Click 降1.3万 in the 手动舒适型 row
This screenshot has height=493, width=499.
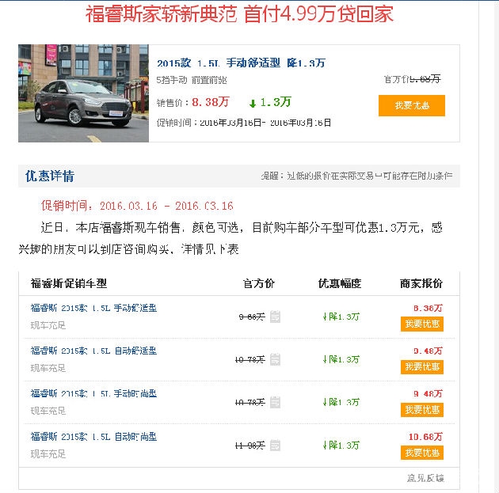click(x=341, y=317)
